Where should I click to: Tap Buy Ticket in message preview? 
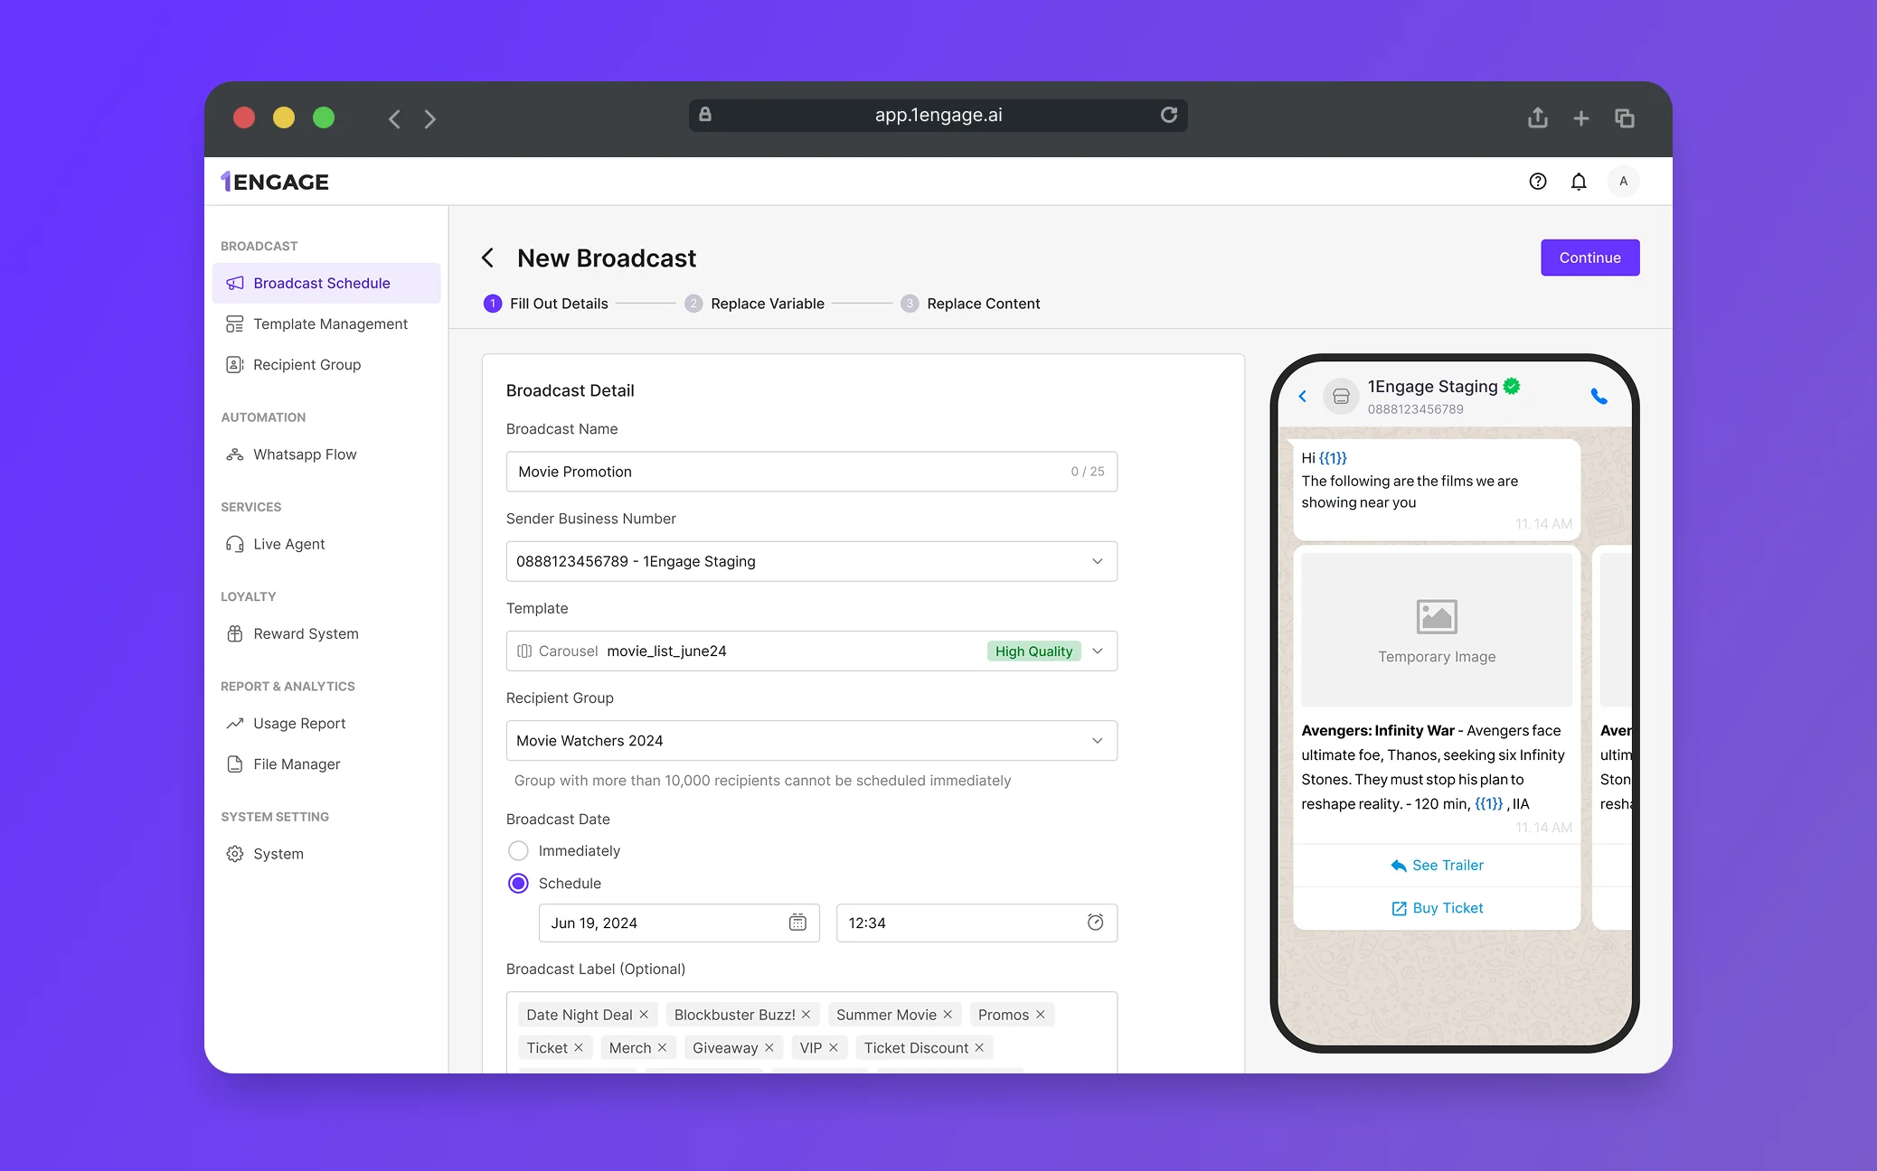pyautogui.click(x=1437, y=908)
